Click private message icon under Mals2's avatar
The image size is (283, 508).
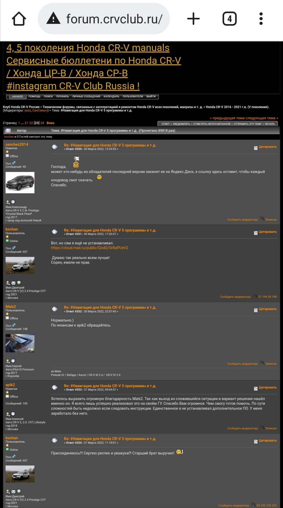click(x=13, y=361)
